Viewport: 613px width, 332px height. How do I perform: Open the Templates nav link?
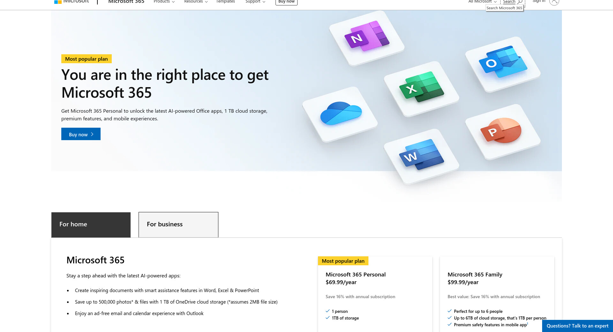225,2
